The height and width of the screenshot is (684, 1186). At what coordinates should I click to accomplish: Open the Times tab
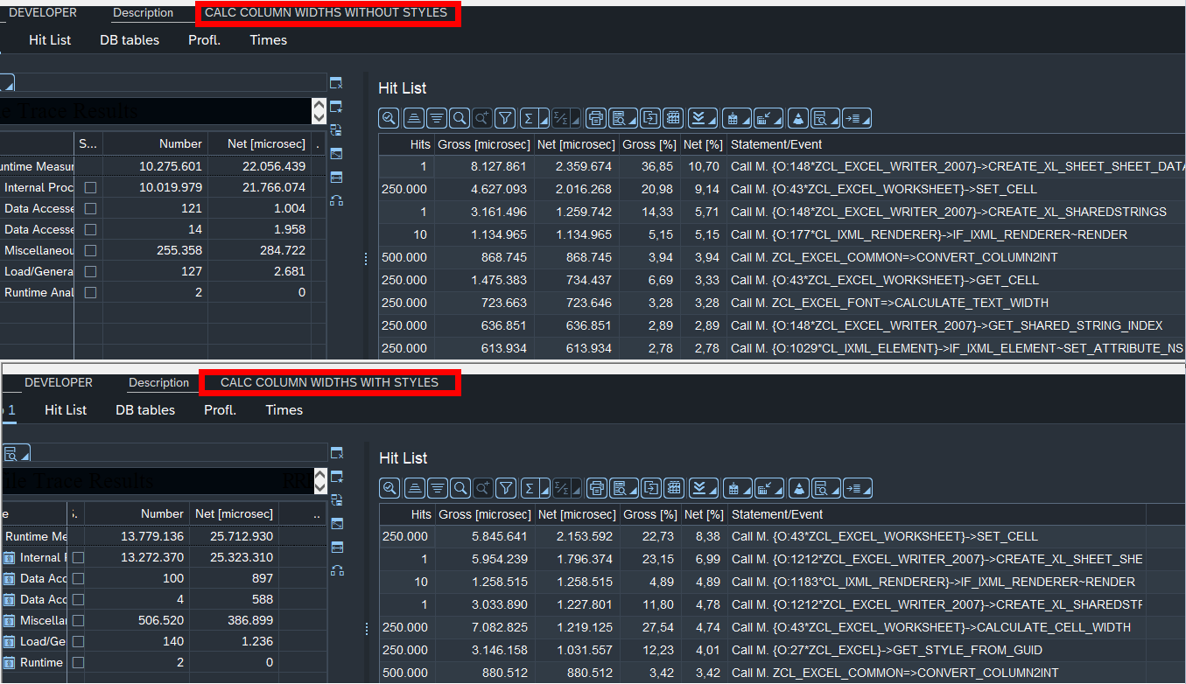[x=268, y=40]
